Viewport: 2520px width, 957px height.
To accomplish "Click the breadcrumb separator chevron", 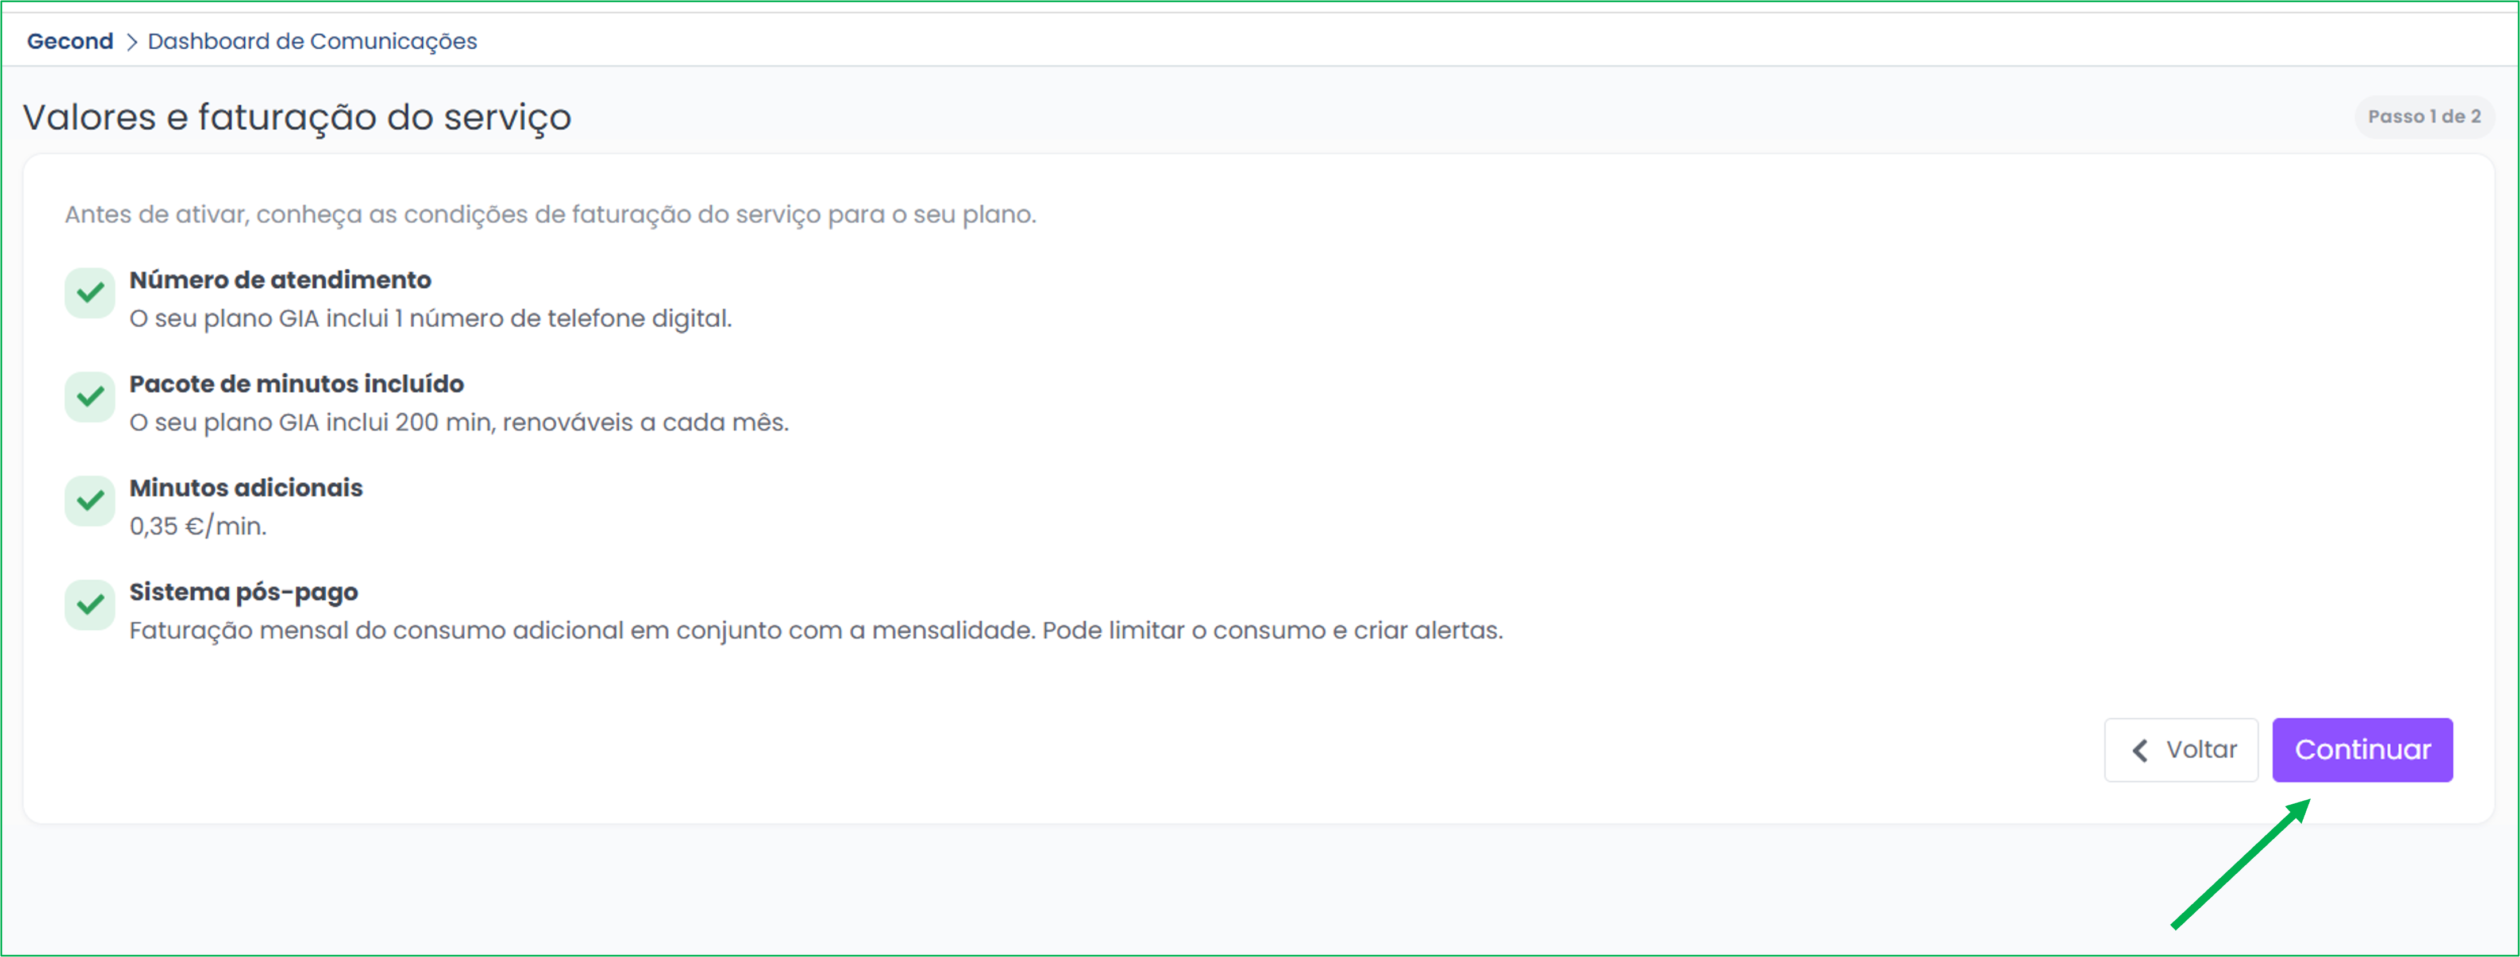I will (131, 42).
